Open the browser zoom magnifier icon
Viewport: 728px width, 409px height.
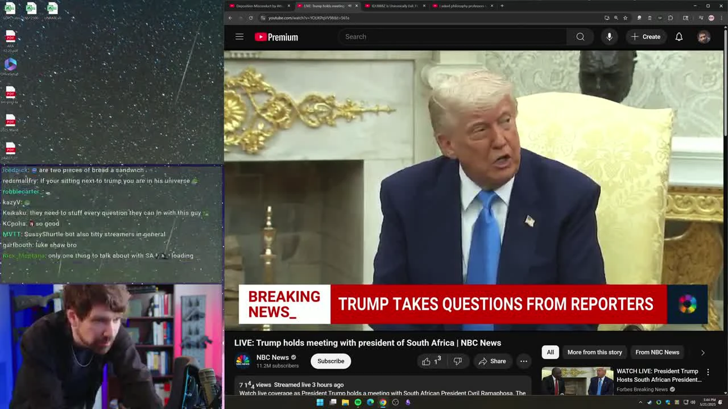(616, 18)
